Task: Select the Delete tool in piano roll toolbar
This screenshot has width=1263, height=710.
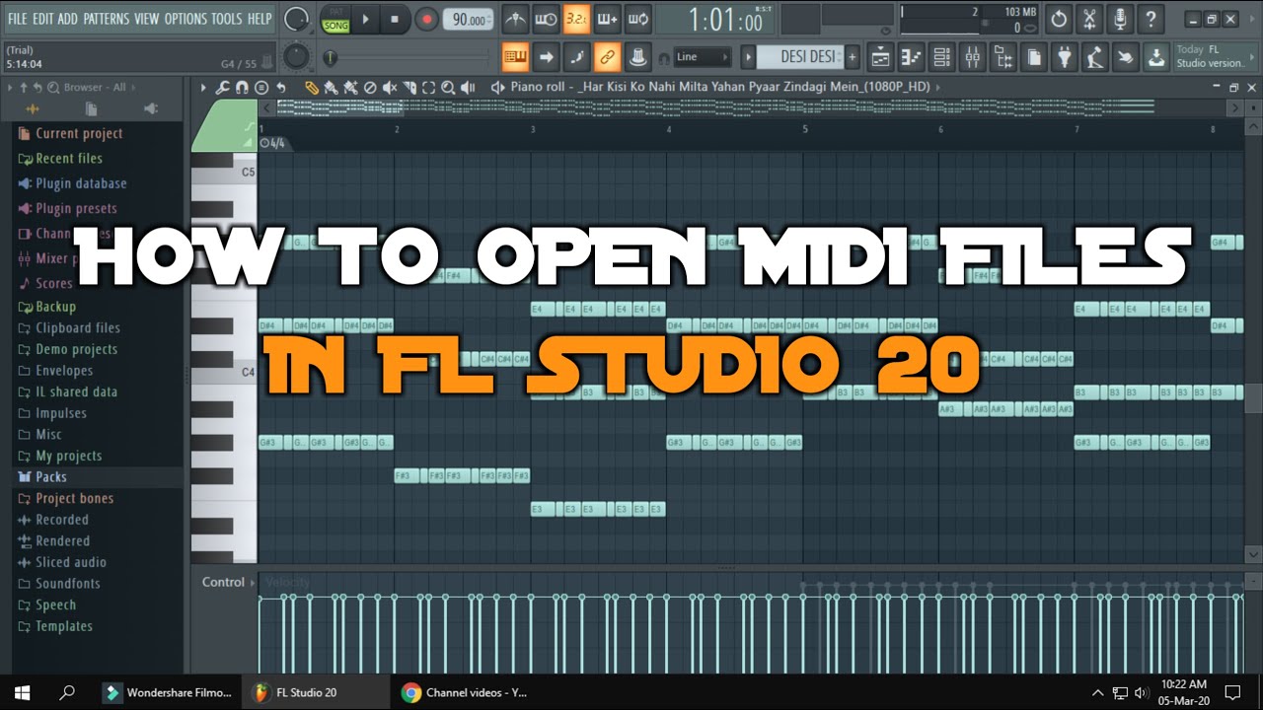Action: pos(370,87)
